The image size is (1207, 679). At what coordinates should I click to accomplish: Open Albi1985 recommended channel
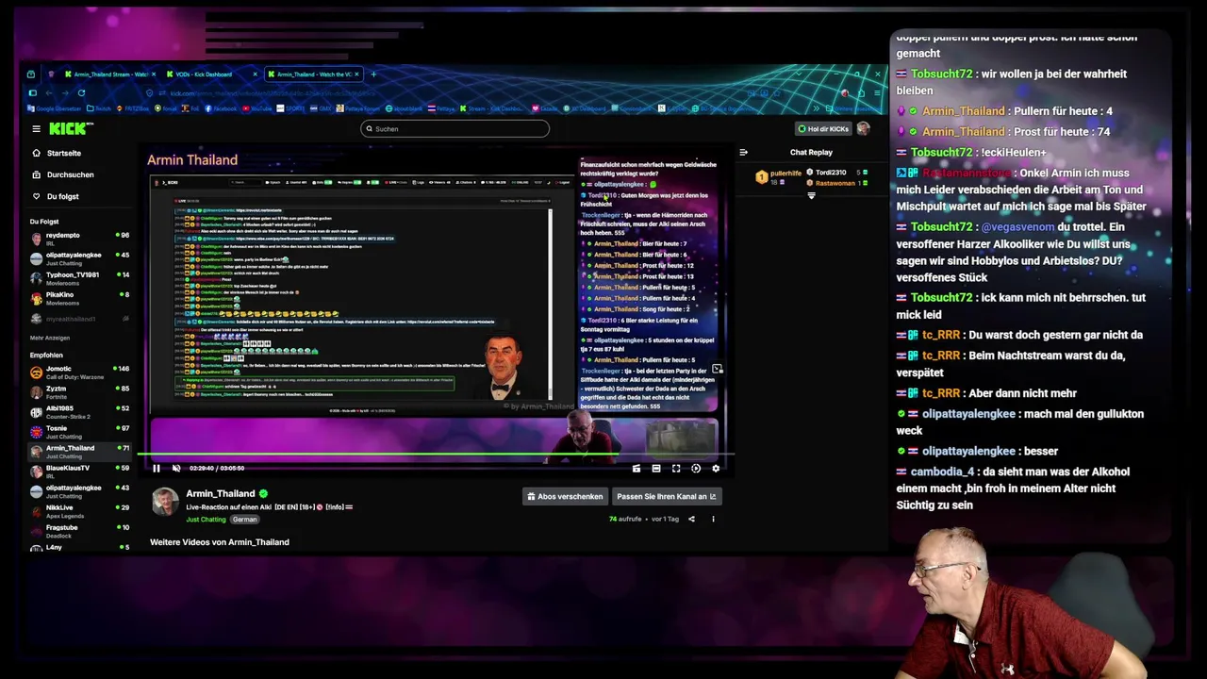(x=79, y=412)
